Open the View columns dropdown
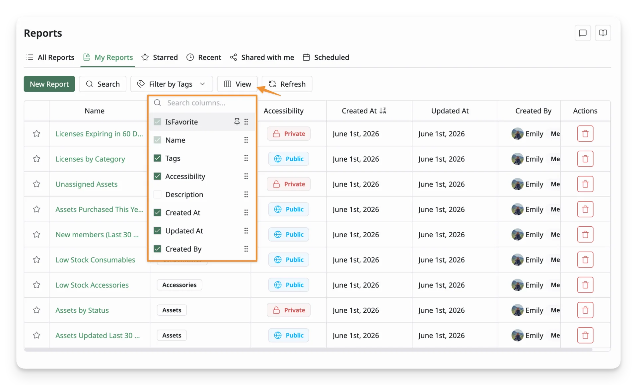 (237, 84)
